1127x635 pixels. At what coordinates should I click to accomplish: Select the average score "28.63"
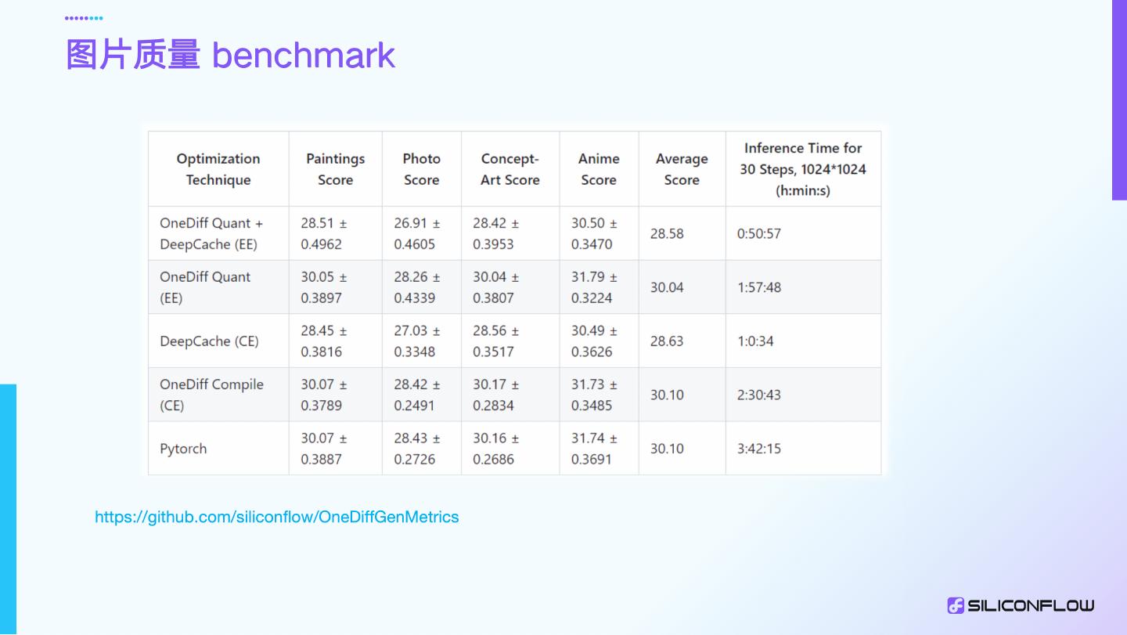667,341
